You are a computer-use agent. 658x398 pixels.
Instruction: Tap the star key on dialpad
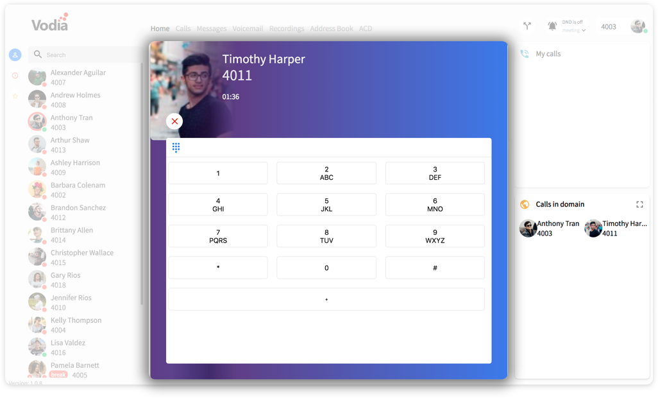pos(218,268)
